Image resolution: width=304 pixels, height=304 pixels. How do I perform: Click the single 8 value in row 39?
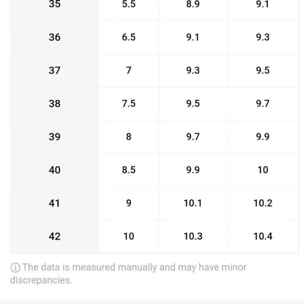click(x=129, y=137)
